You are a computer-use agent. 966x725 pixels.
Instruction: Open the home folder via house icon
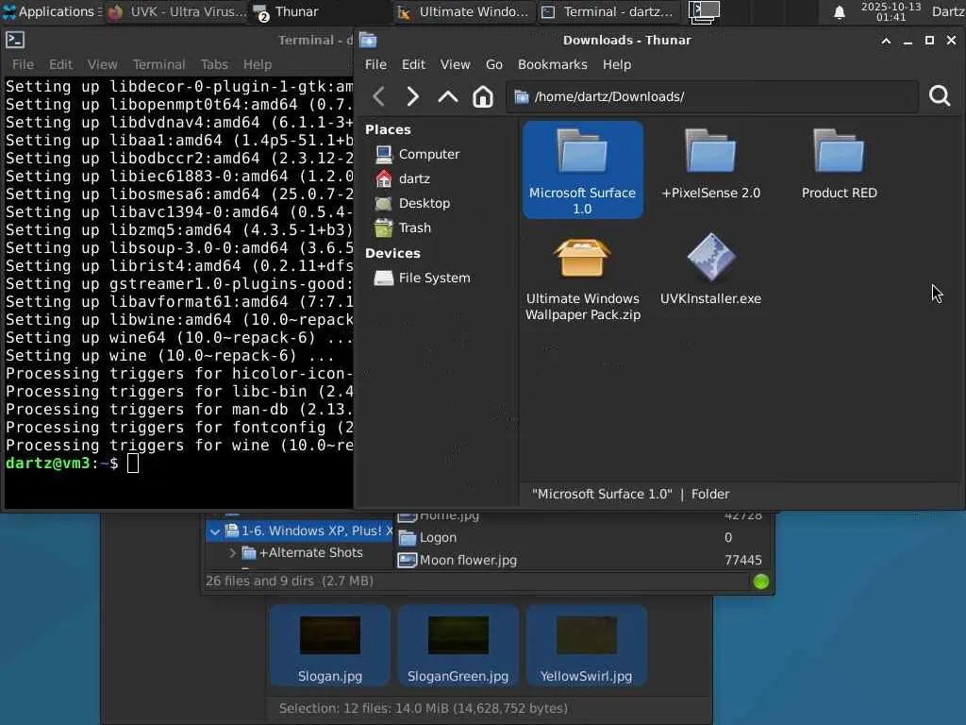pos(482,96)
